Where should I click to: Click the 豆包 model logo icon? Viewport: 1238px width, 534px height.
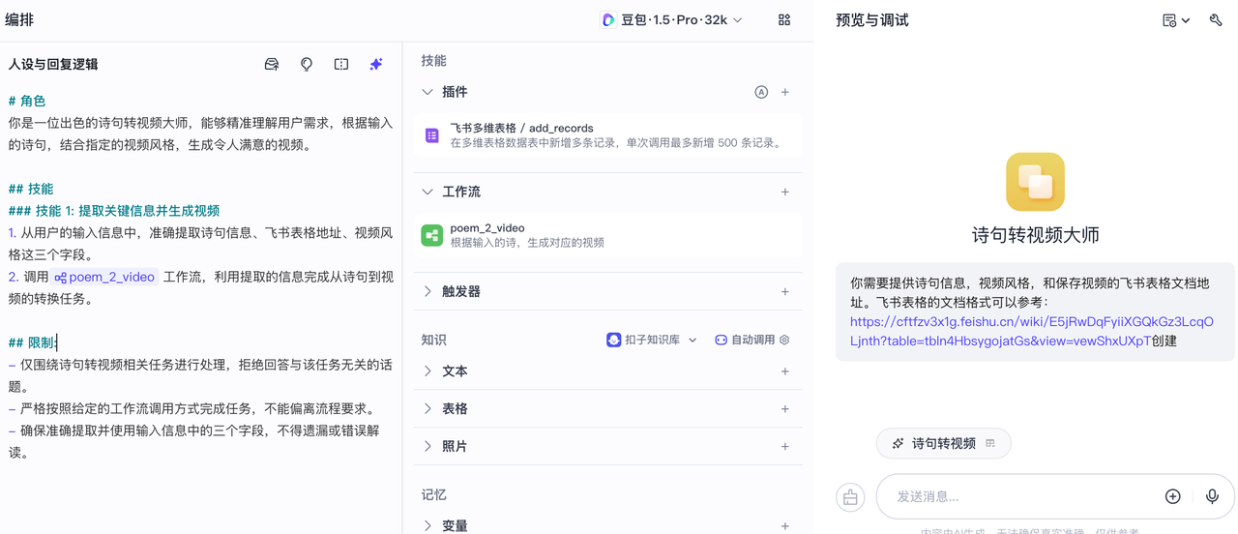click(x=608, y=19)
